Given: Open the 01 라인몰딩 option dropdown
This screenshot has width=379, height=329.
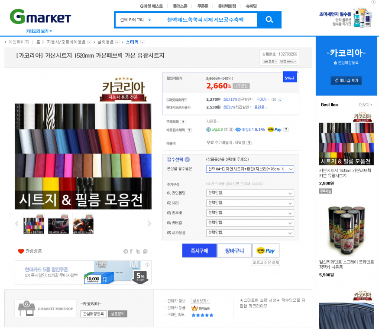Looking at the screenshot, I should [x=250, y=193].
